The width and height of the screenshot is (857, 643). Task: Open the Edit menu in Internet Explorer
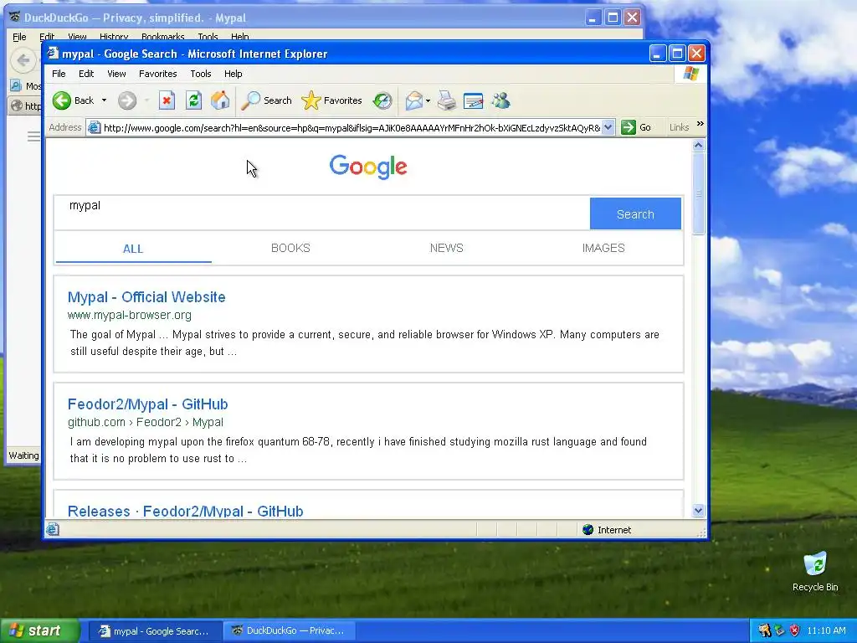pos(86,74)
